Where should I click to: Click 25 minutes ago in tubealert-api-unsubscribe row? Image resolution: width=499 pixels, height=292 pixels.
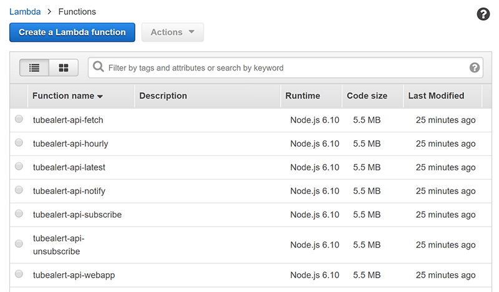tap(445, 245)
